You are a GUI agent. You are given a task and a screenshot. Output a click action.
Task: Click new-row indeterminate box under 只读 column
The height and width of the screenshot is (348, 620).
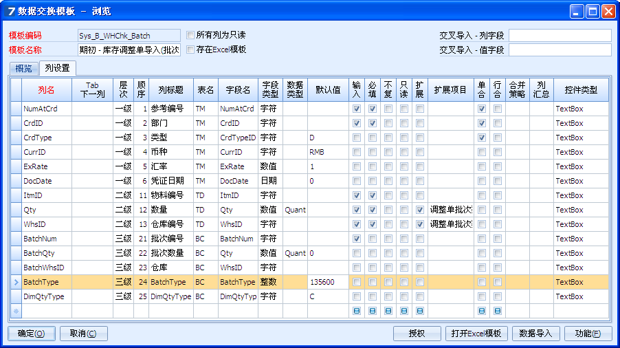point(404,311)
